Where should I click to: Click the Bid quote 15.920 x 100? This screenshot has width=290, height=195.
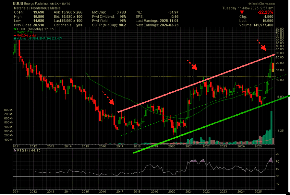tap(72, 17)
